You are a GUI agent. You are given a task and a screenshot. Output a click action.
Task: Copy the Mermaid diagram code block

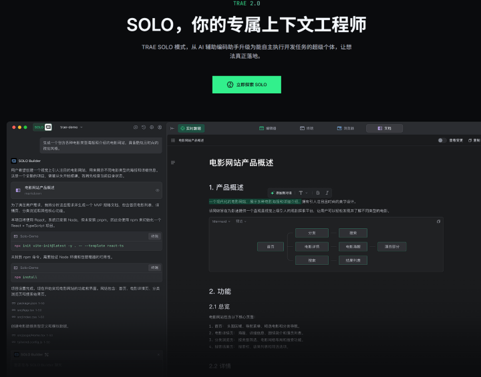click(x=438, y=221)
